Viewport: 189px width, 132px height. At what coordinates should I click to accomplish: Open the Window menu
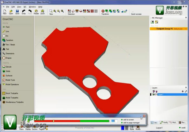tap(32, 7)
